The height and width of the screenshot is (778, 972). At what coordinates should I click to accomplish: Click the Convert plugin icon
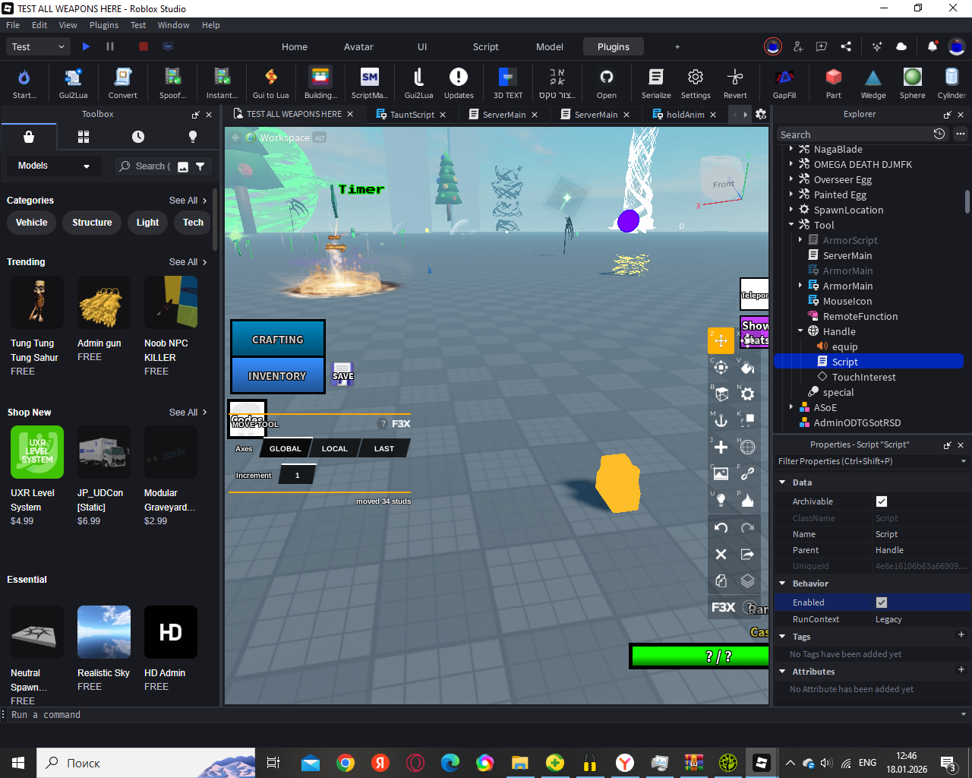click(x=122, y=83)
